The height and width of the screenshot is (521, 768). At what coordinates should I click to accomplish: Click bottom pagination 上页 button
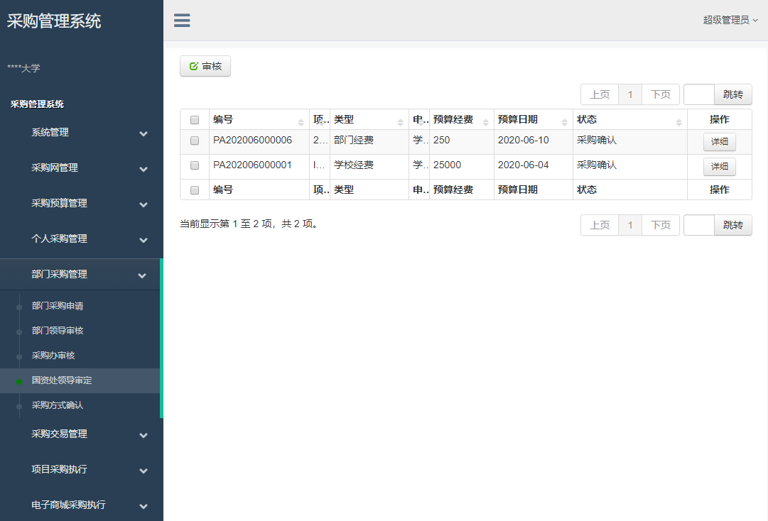click(600, 225)
